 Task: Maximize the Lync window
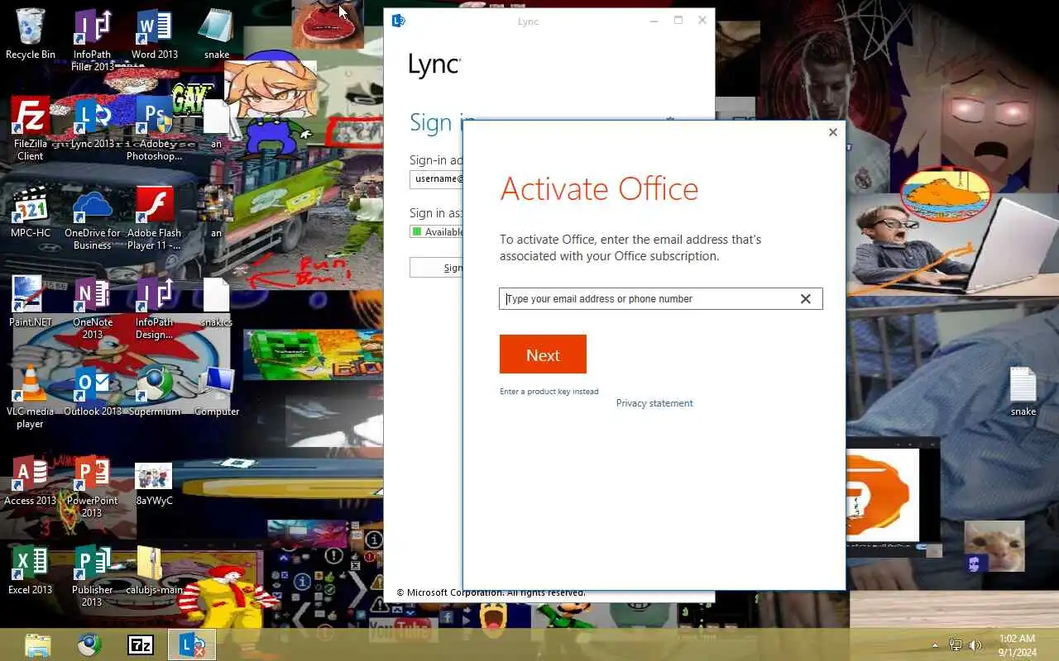678,21
